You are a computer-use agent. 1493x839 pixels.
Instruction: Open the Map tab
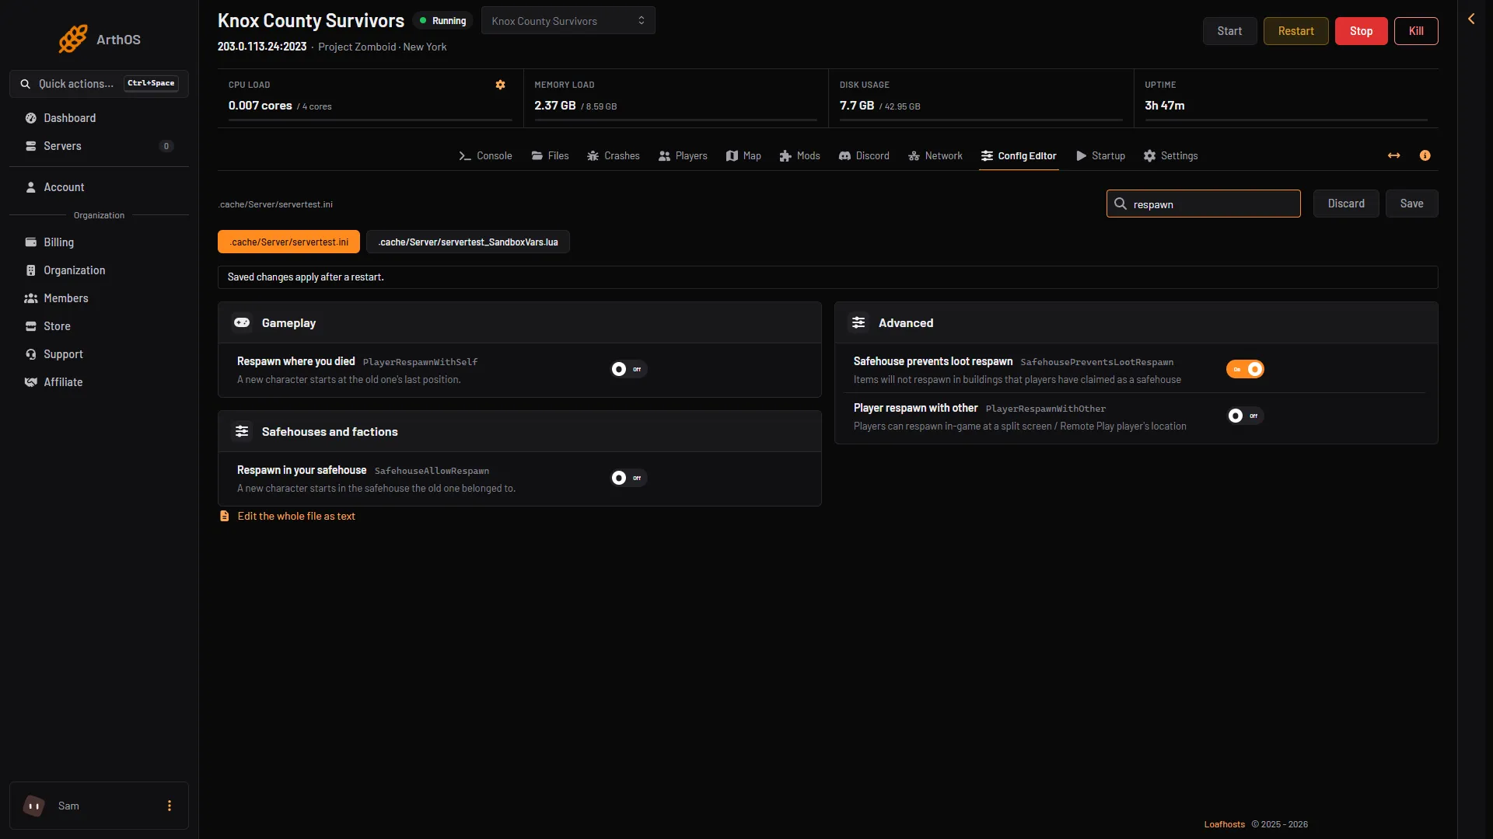pyautogui.click(x=743, y=156)
